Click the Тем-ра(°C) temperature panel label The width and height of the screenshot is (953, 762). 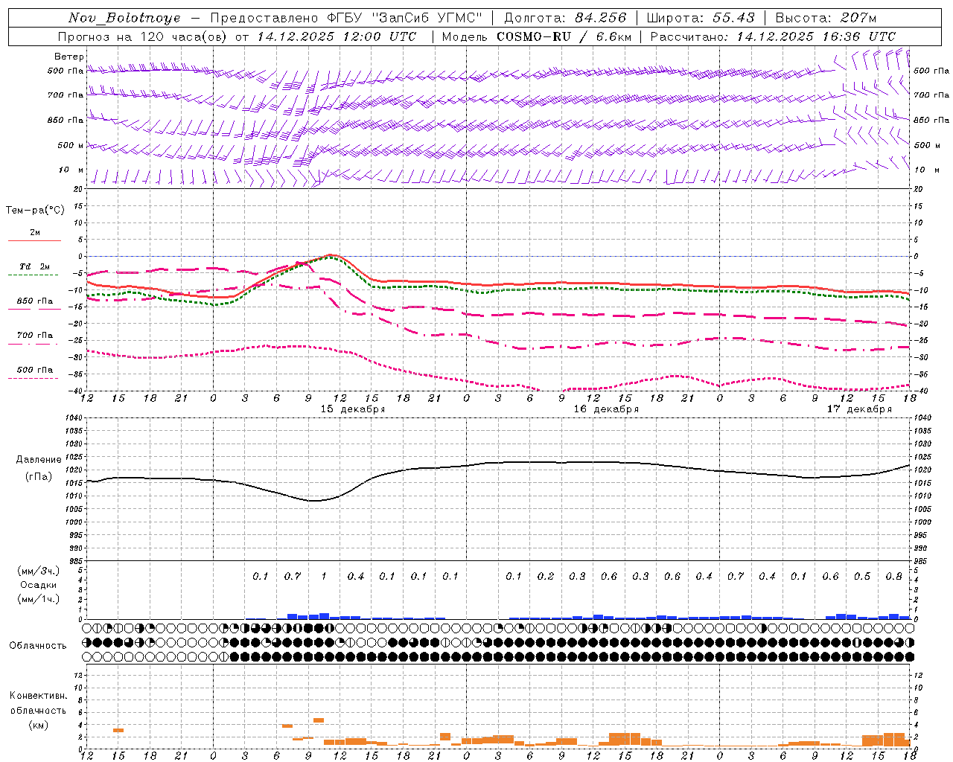point(35,211)
